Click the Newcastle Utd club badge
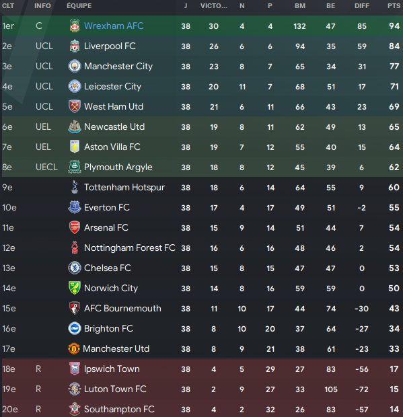The width and height of the screenshot is (403, 417). tap(75, 127)
